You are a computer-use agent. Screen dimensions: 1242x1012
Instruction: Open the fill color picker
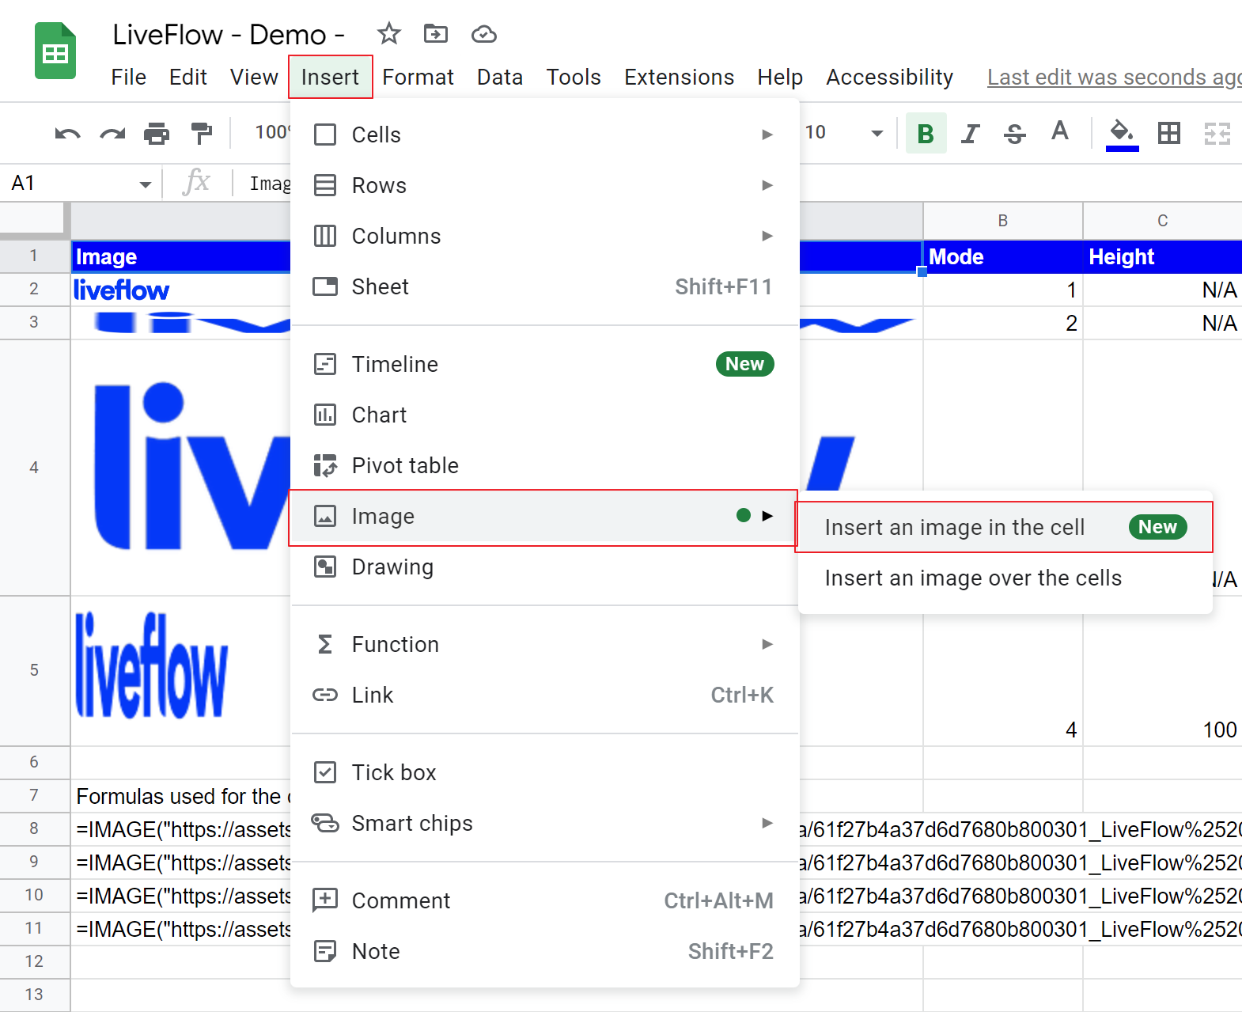coord(1122,134)
